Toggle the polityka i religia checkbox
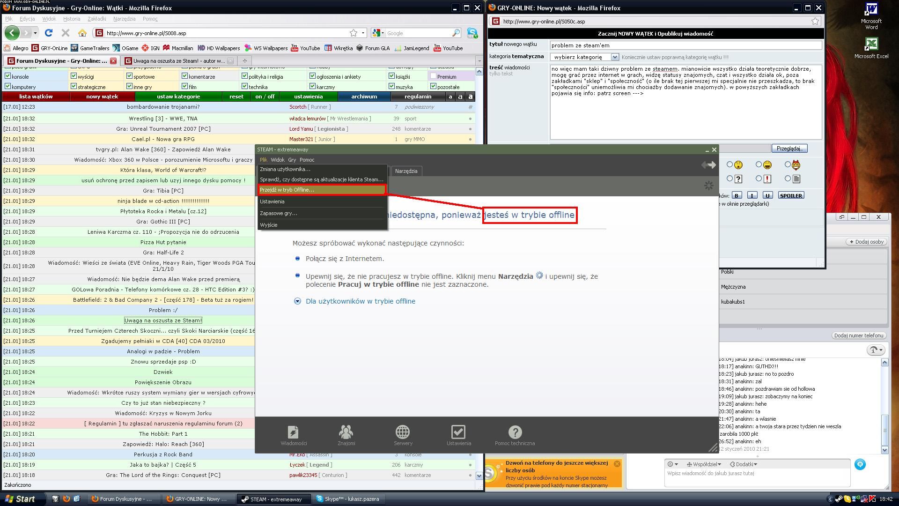The image size is (899, 506). [x=244, y=76]
